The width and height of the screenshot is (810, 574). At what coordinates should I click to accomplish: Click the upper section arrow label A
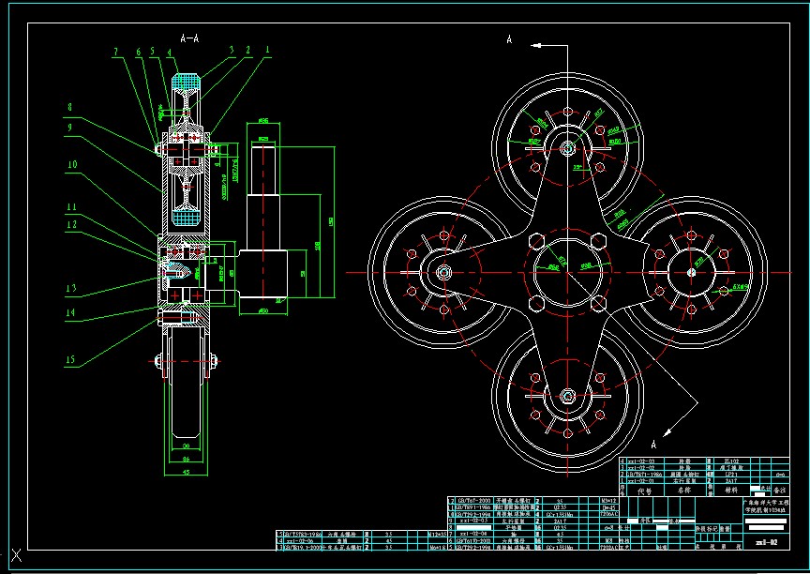point(509,39)
